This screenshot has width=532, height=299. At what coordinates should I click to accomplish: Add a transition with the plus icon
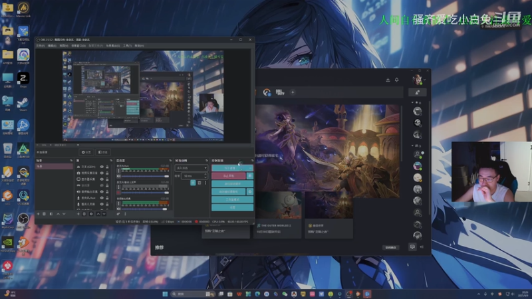(x=193, y=183)
